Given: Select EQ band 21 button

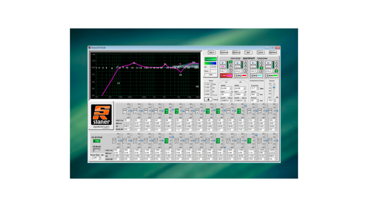Looking at the screenshot, I should pos(167,141).
